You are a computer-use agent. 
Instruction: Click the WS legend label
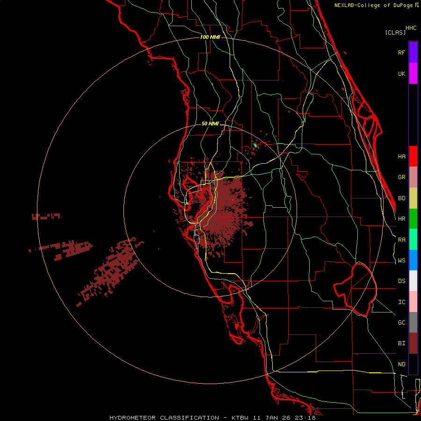[401, 260]
